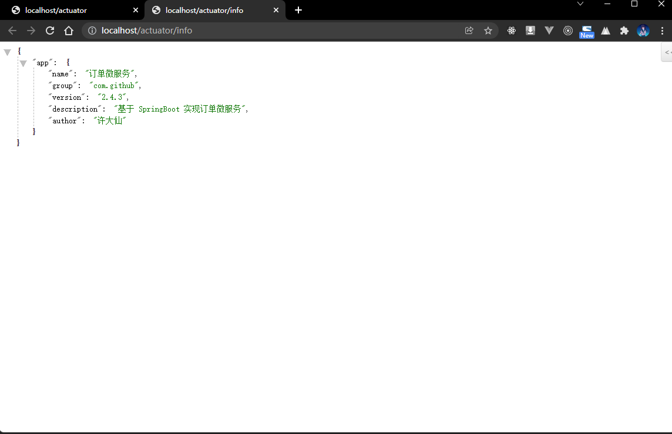Open a new browser tab
Screen dimensions: 672x434
(x=298, y=11)
